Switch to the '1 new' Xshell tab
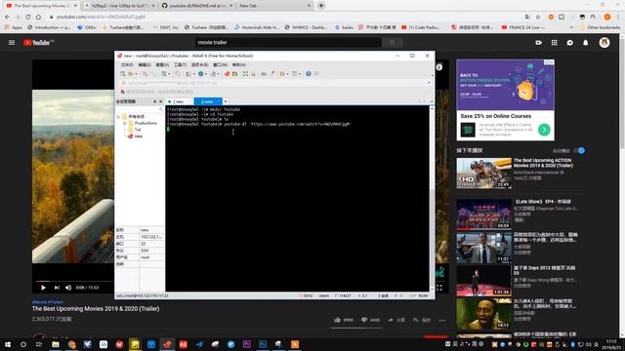This screenshot has width=625, height=351. (180, 101)
